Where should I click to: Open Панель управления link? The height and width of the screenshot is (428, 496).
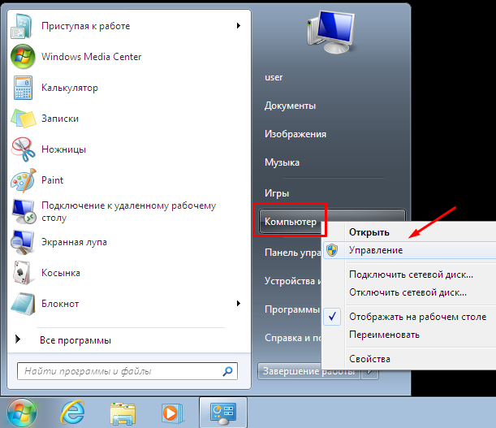pyautogui.click(x=293, y=253)
